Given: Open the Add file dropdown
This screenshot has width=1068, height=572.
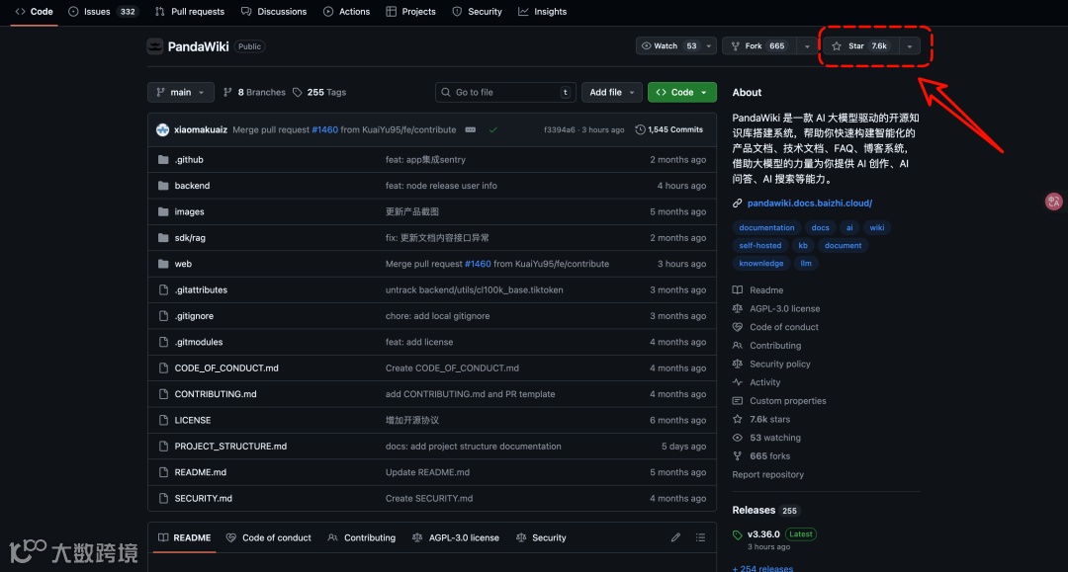Looking at the screenshot, I should coord(612,93).
